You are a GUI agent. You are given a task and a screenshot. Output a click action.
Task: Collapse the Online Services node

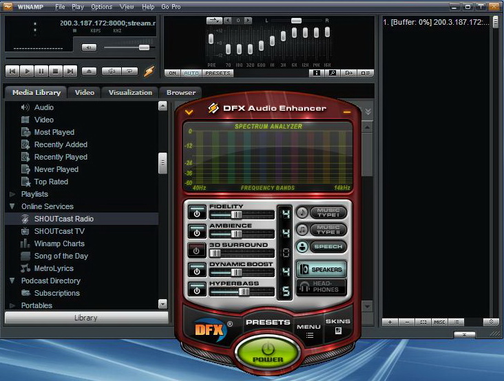click(12, 206)
